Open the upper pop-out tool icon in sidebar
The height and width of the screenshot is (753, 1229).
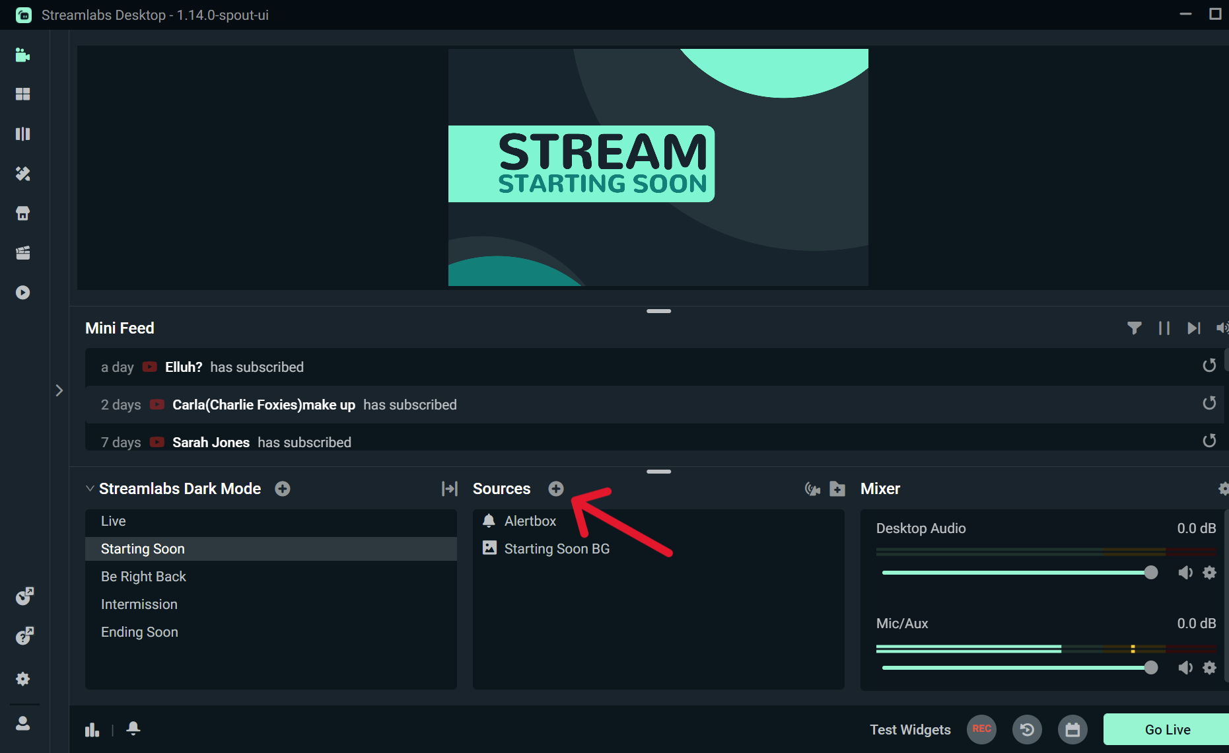24,596
